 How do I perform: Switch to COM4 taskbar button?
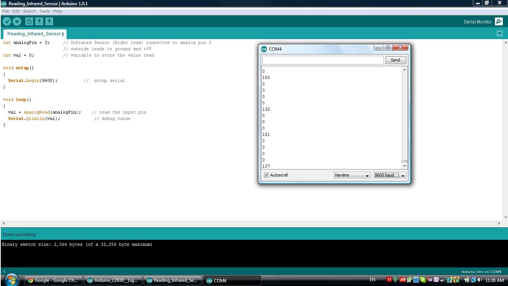coord(232,280)
